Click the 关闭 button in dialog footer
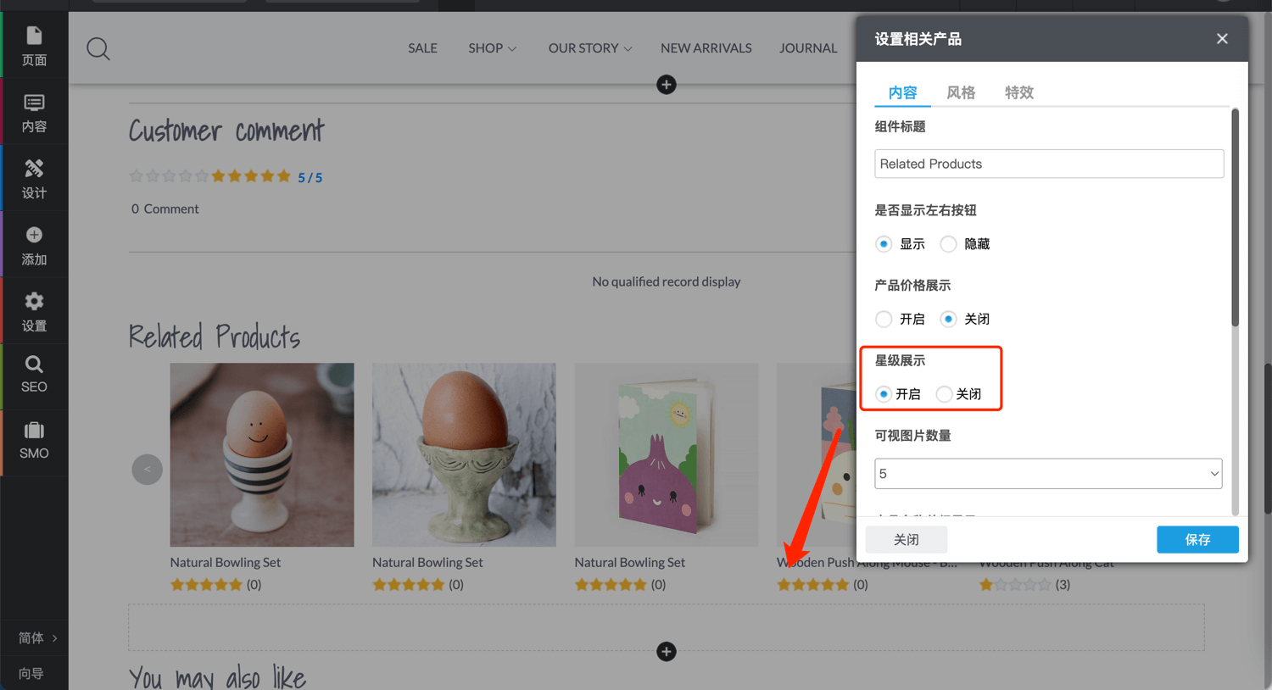The image size is (1272, 690). [x=906, y=540]
